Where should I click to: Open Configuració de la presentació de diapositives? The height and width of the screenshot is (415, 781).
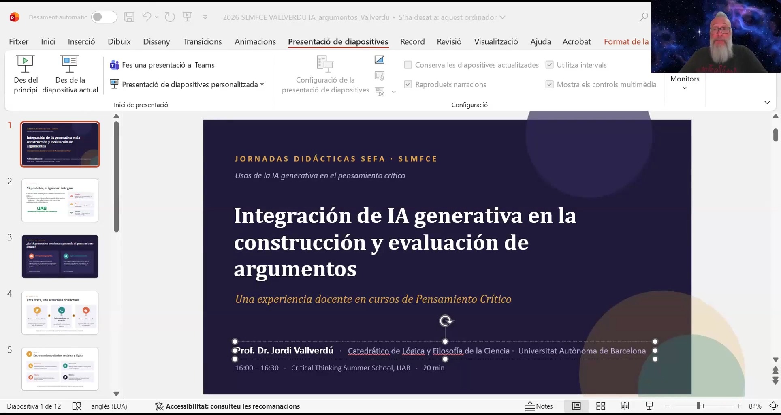point(325,75)
